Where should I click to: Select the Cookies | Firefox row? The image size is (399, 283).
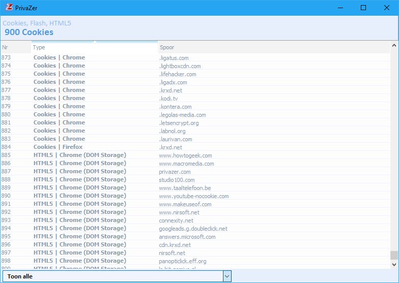click(x=195, y=147)
